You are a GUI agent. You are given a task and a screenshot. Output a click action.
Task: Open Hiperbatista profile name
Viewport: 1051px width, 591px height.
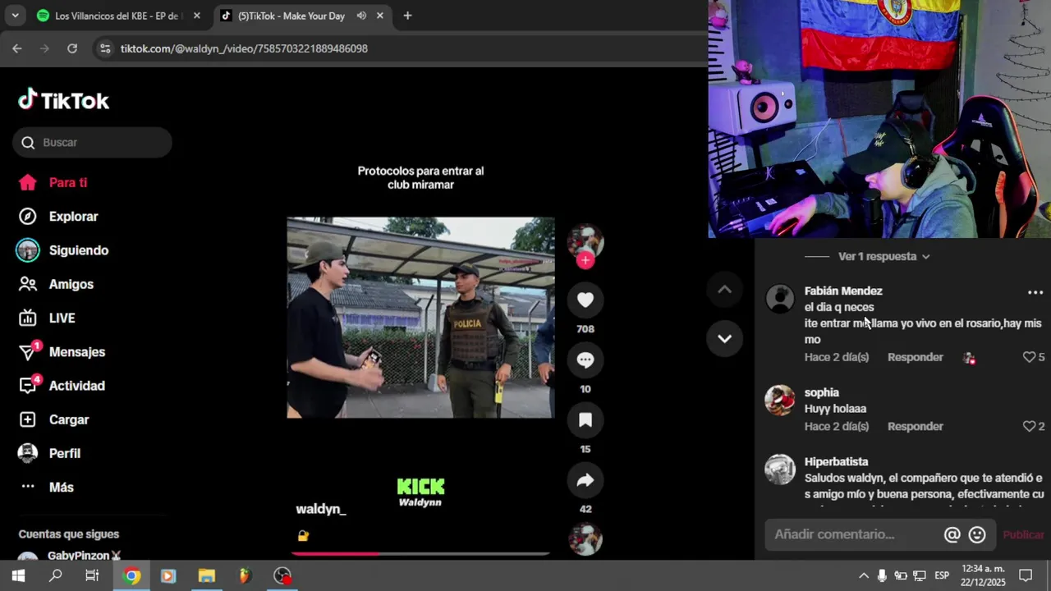point(836,461)
